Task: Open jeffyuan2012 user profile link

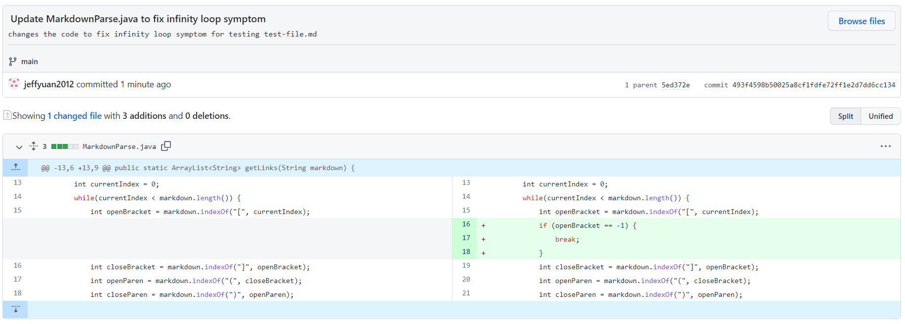Action: tap(49, 84)
